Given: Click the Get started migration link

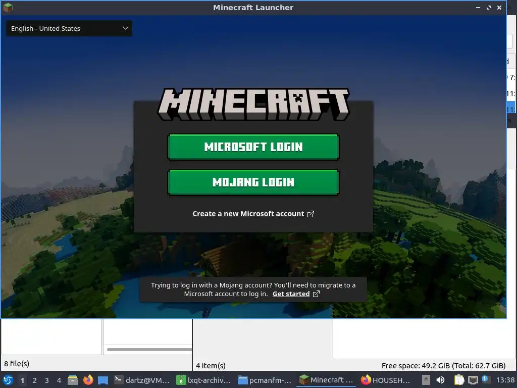Looking at the screenshot, I should (291, 294).
